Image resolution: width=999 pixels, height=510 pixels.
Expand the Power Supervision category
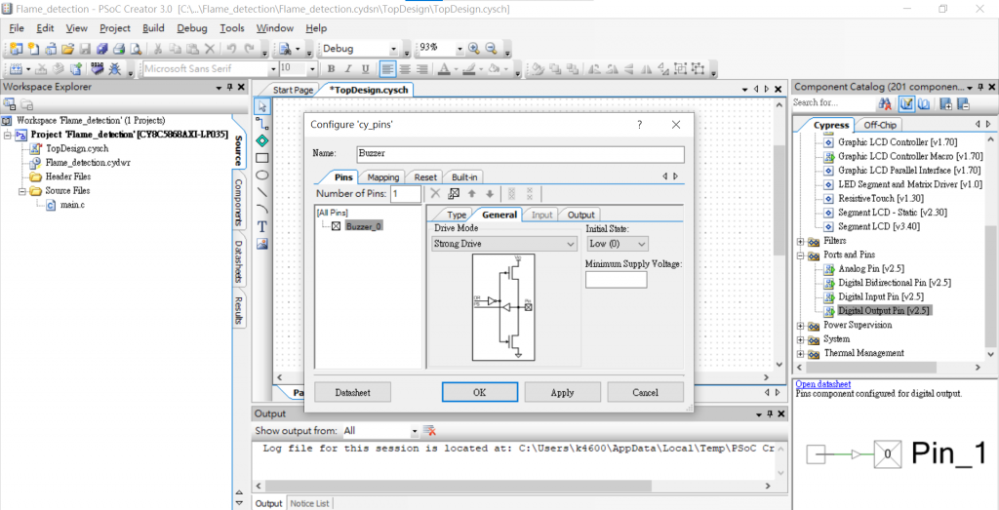(800, 326)
